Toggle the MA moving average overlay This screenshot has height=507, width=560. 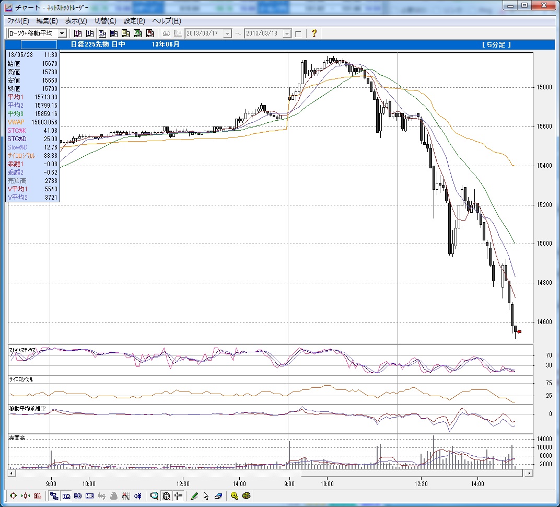tap(66, 496)
